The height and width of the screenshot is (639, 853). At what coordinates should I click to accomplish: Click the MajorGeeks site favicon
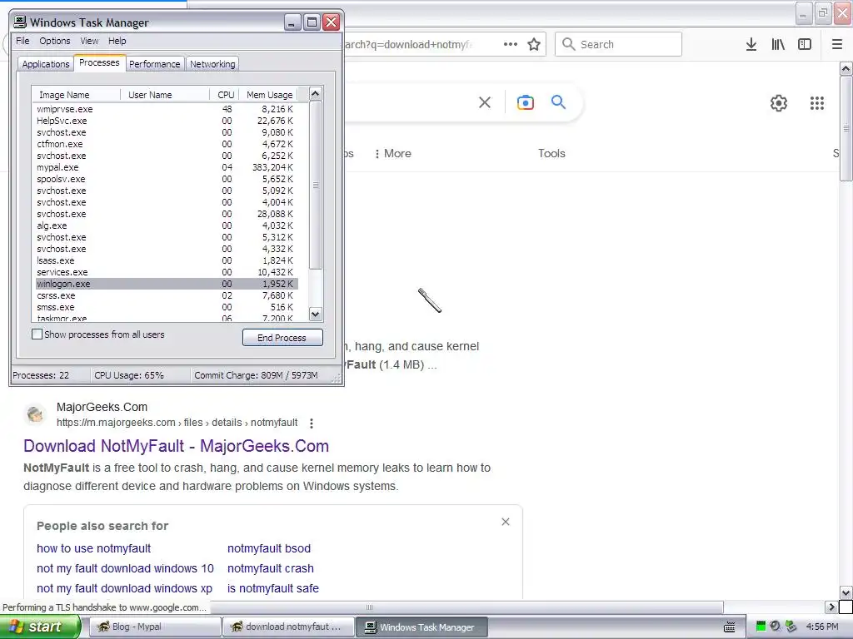pyautogui.click(x=36, y=414)
